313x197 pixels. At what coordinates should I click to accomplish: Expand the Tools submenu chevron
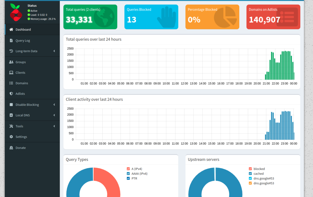pyautogui.click(x=54, y=126)
